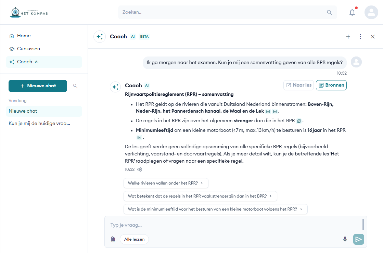Screen dimensions: 383x253
Task: Click the 'Typ je vraag...' input field
Action: (233, 225)
